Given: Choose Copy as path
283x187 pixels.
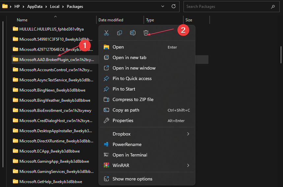Looking at the screenshot, I should (x=147, y=110).
